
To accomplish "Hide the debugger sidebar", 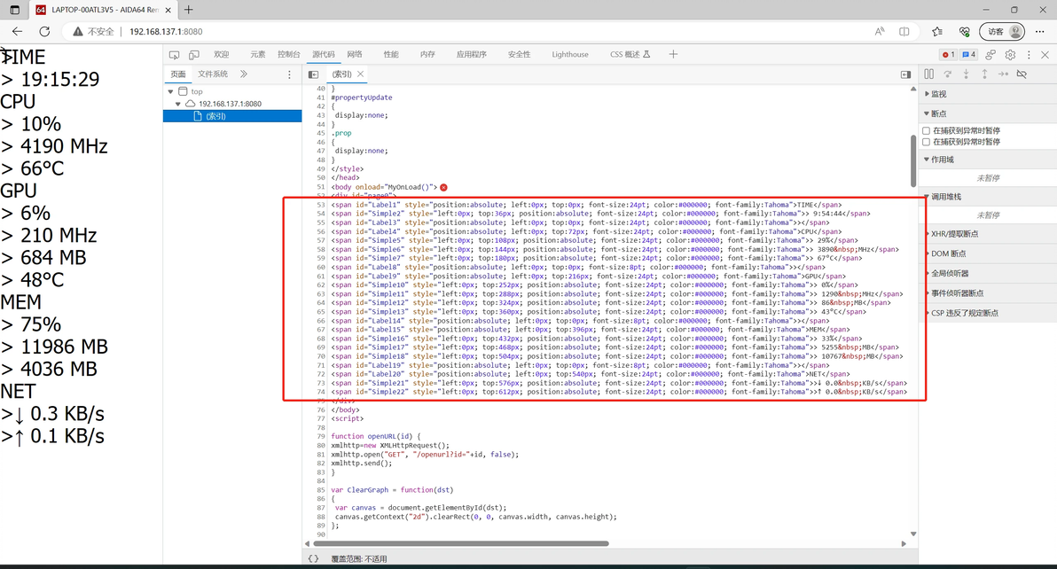I will point(906,74).
